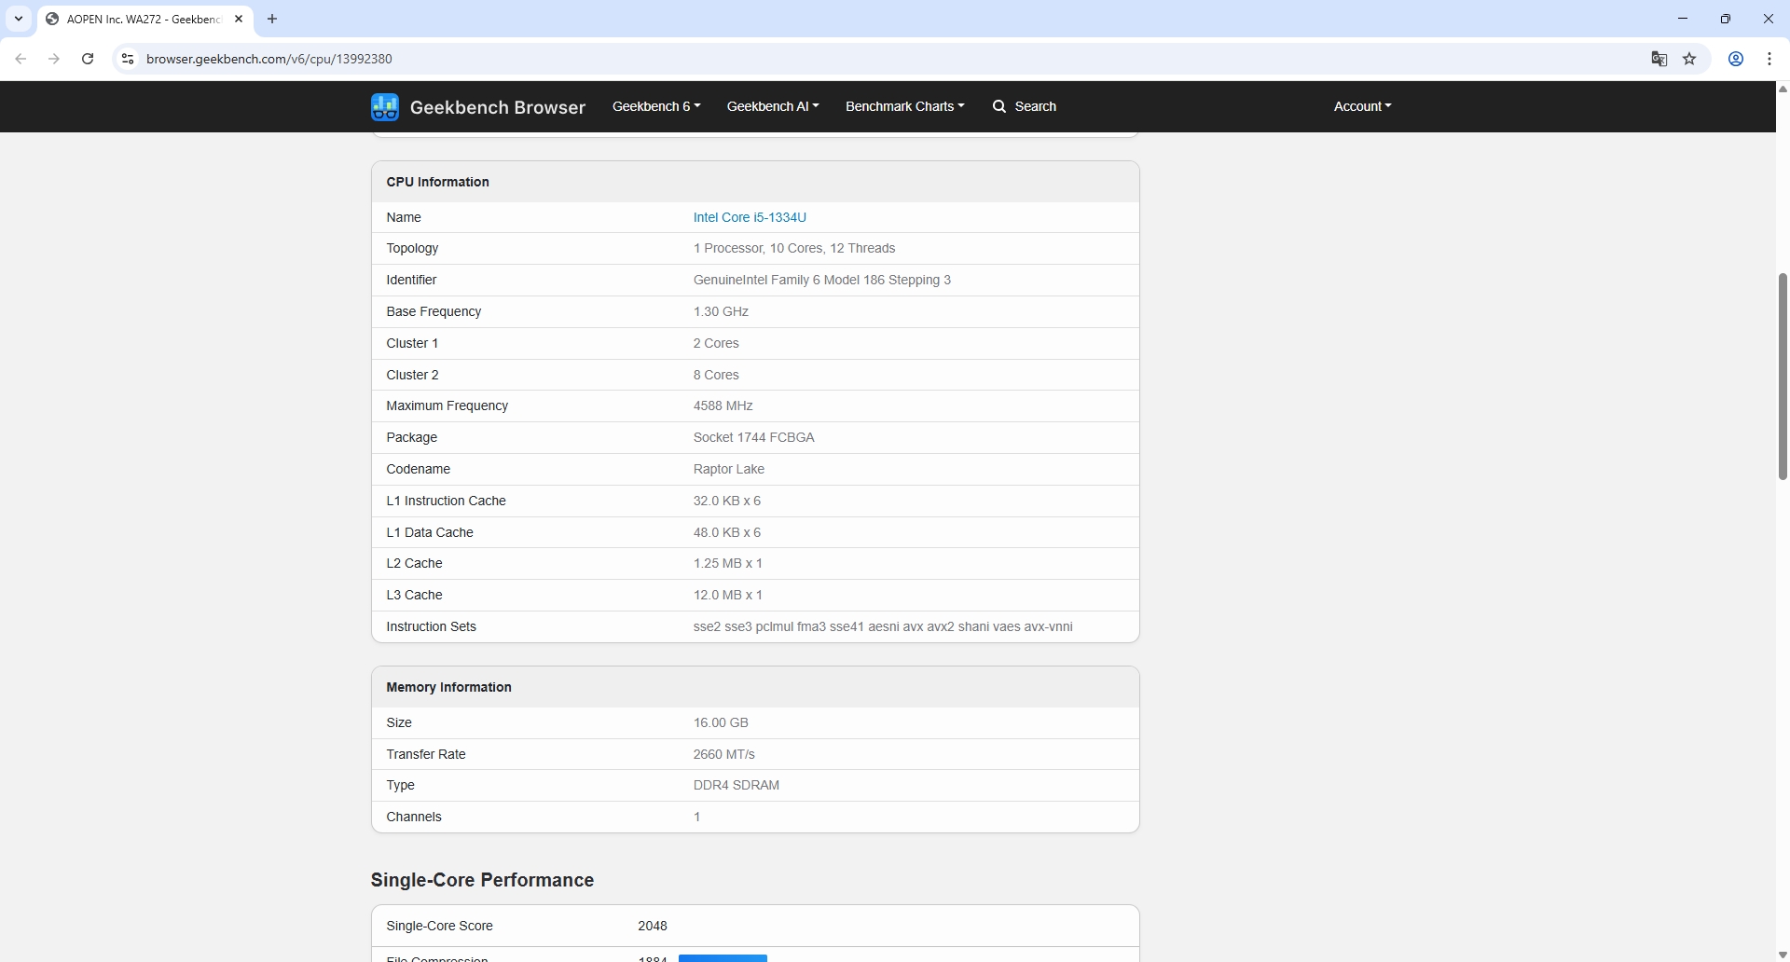Click the 'Identifier' row label

411,280
